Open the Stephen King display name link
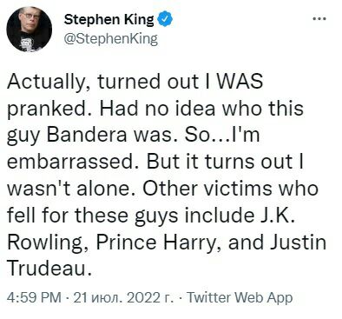 (109, 20)
